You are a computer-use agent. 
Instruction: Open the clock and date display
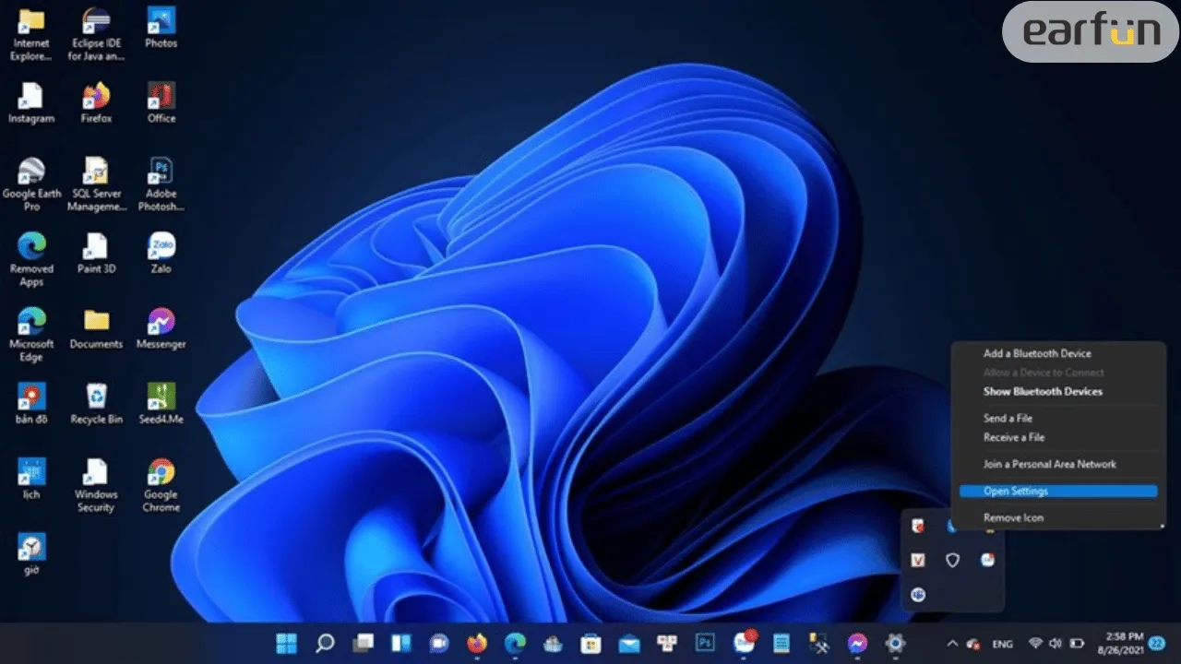click(x=1122, y=643)
